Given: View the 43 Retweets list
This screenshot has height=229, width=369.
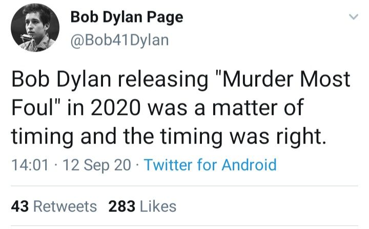Looking at the screenshot, I should pyautogui.click(x=54, y=206).
